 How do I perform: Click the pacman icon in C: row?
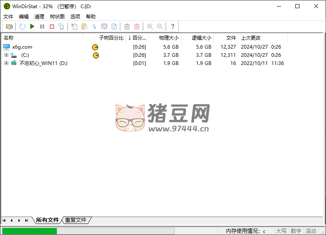point(96,55)
